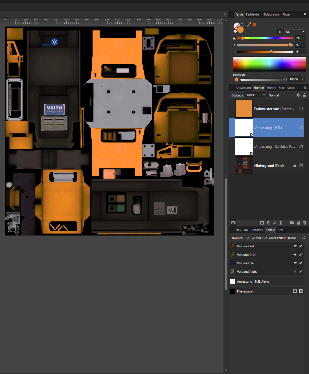The image size is (309, 374).
Task: Click the hue H slider handle
Action: pos(242,38)
